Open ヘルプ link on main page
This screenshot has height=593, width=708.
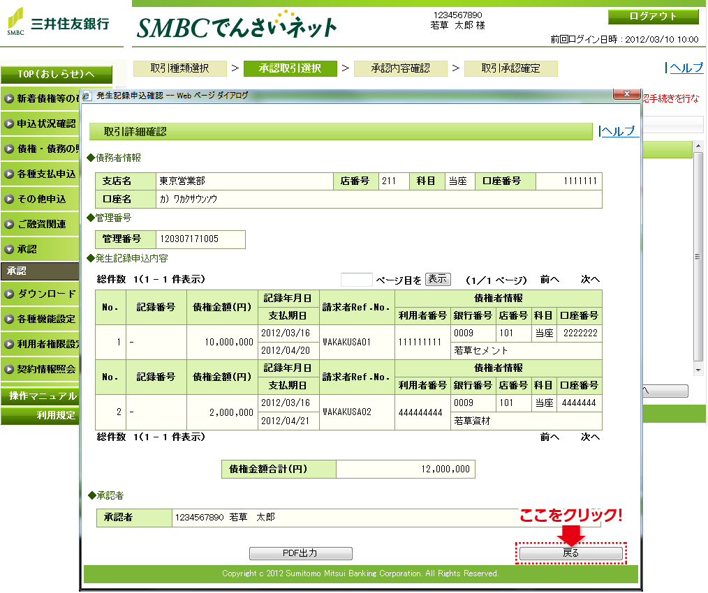[686, 68]
